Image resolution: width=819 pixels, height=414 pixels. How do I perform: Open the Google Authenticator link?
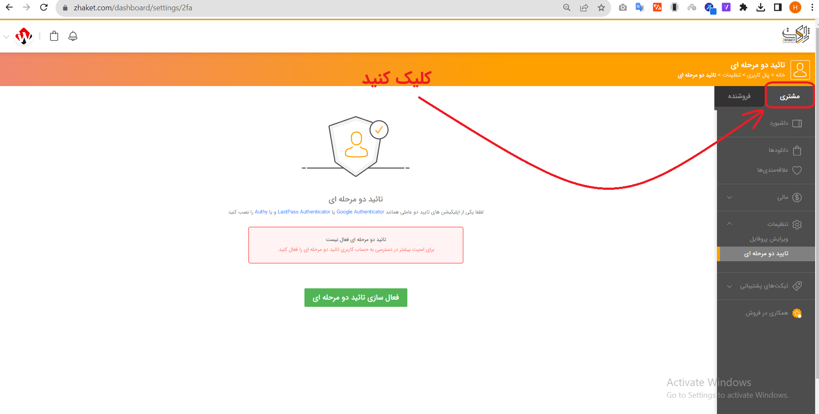pos(360,212)
